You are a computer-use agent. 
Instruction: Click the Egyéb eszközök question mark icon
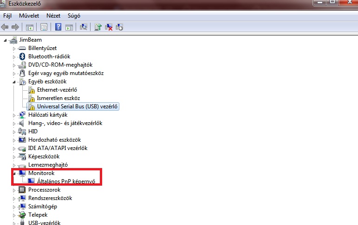[x=22, y=81]
